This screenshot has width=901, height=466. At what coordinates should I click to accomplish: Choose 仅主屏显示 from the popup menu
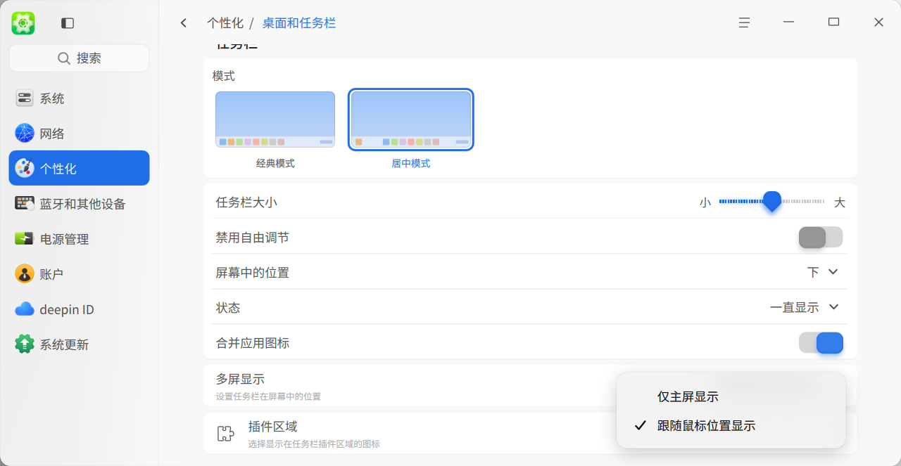[x=731, y=396]
